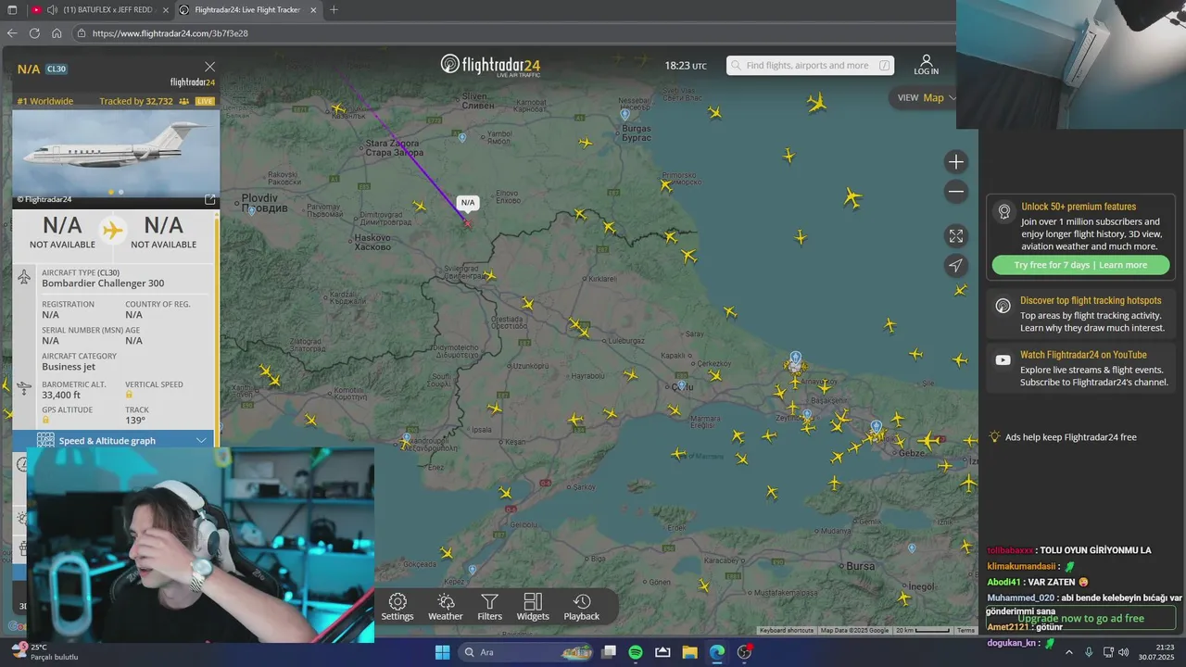Show first aircraft photo carousel dot

111,192
